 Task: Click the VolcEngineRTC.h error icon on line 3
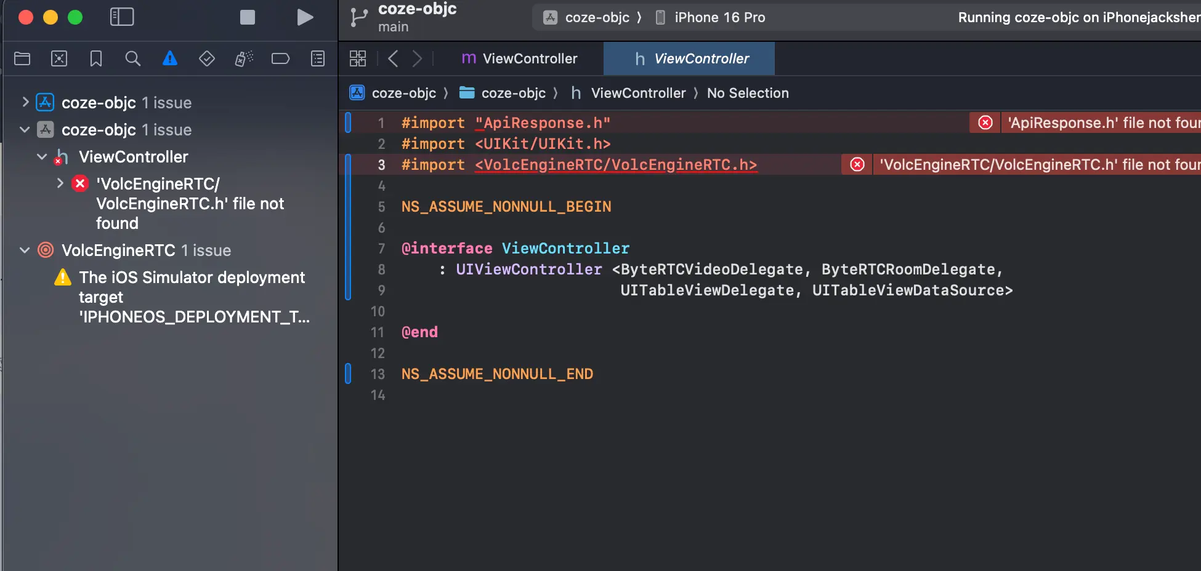[x=857, y=164]
